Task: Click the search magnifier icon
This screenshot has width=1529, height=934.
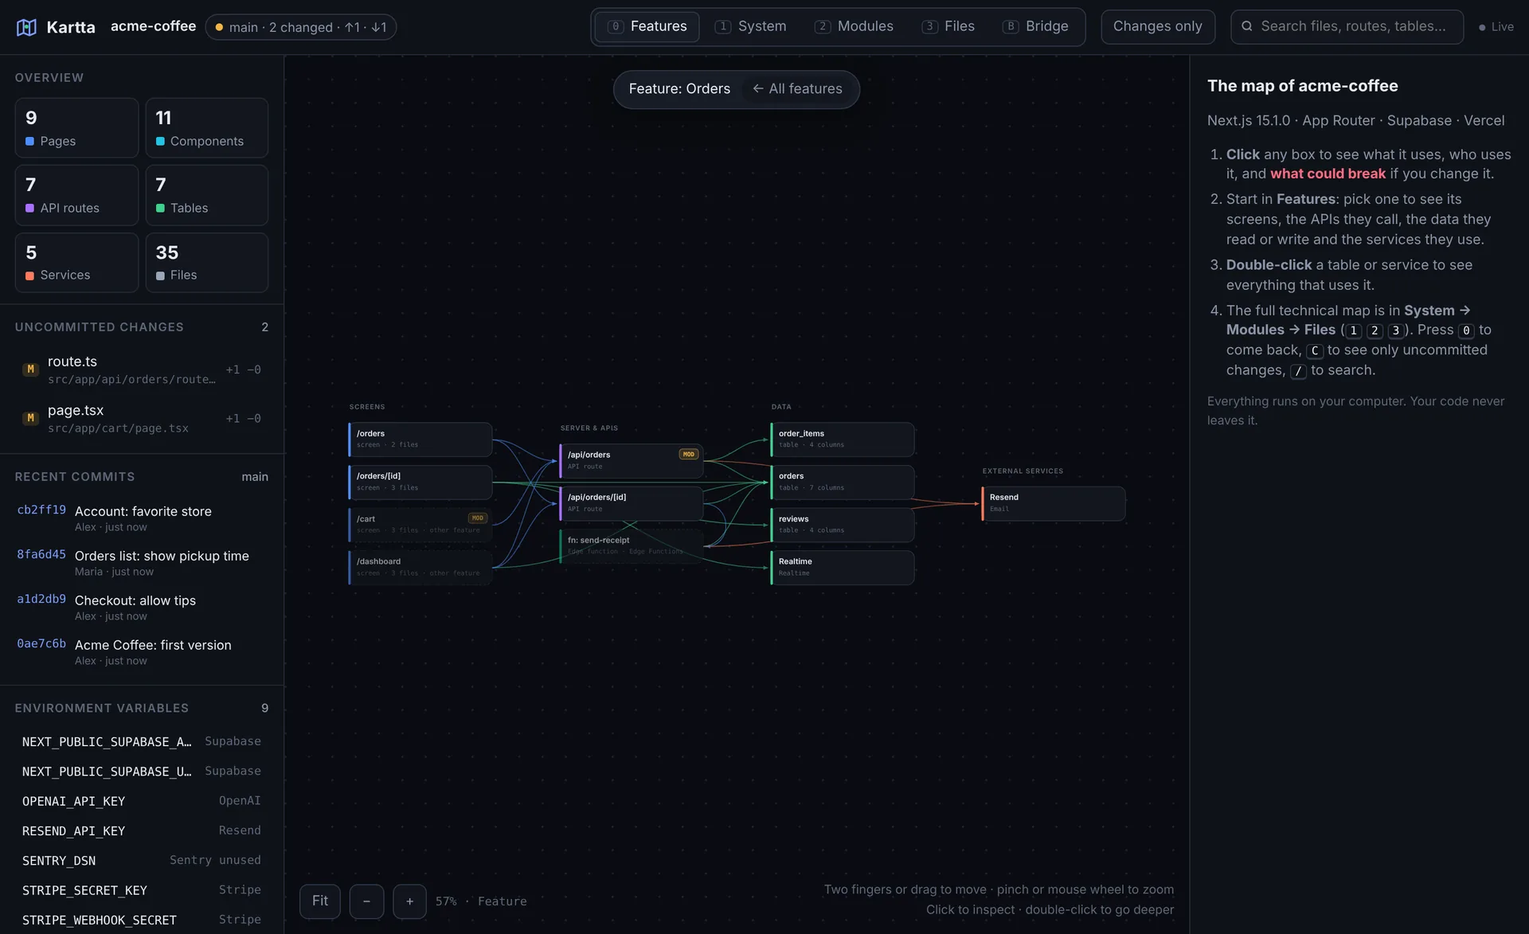Action: click(1247, 26)
